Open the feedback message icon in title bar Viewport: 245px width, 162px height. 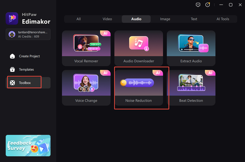pyautogui.click(x=198, y=5)
